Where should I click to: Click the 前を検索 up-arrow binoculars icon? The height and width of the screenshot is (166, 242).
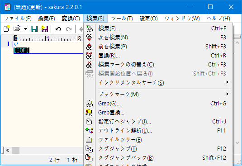point(89,47)
